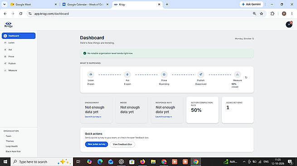Close the Google Meet tab
Image resolution: width=297 pixels, height=166 pixels.
coord(56,5)
